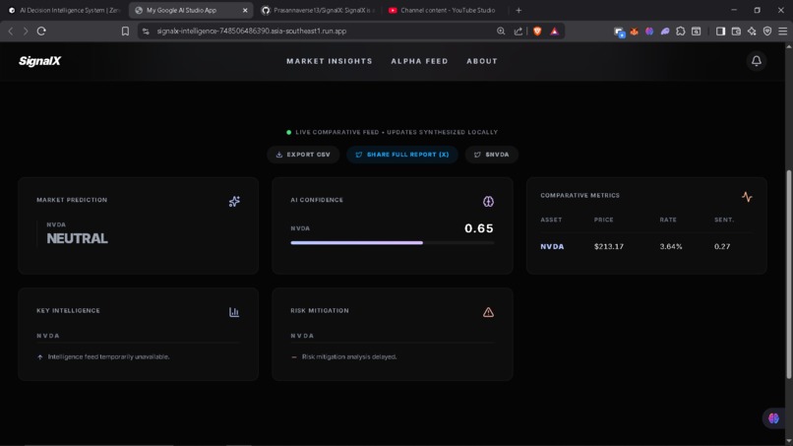Open the site settings icon in address bar
This screenshot has width=793, height=446.
tap(146, 31)
